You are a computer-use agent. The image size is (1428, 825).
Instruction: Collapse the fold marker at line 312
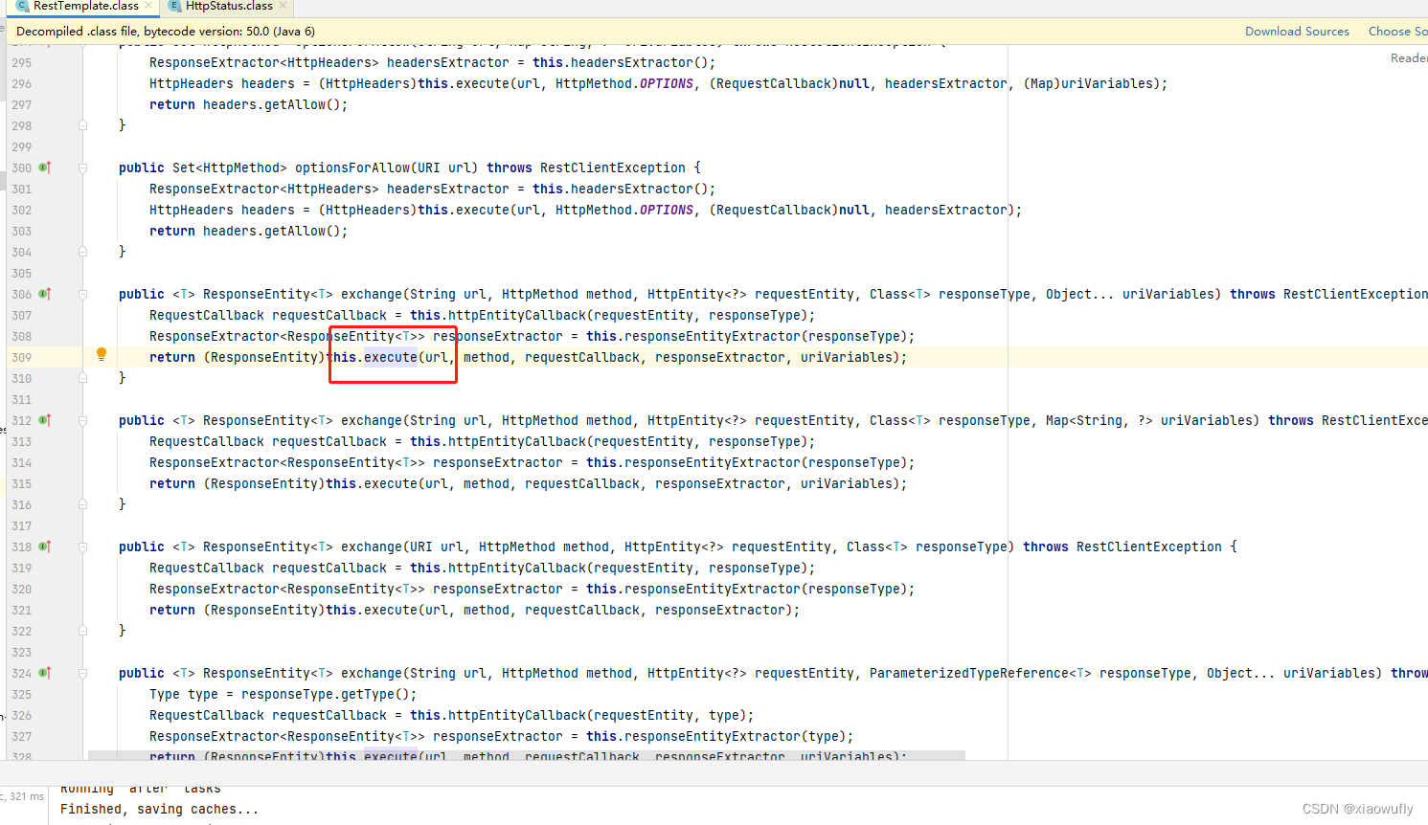82,420
